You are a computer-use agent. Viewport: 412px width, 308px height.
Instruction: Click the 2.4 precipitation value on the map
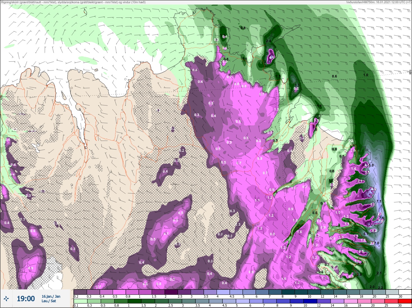pyautogui.click(x=268, y=41)
